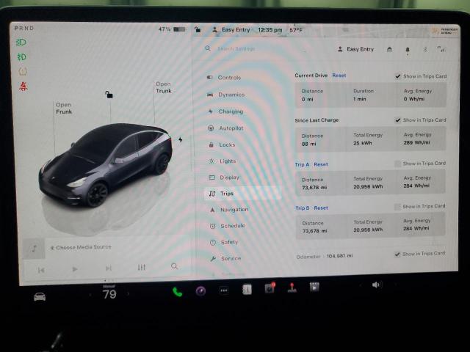The height and width of the screenshot is (352, 470).
Task: Open the dashcam app icon
Action: tap(270, 288)
